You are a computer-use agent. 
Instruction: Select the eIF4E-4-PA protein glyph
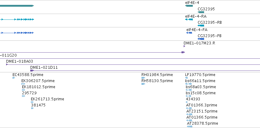[x=189, y=33]
